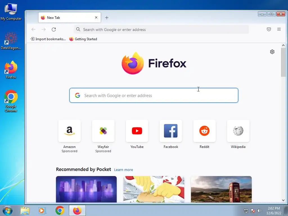This screenshot has width=288, height=216.
Task: Select My Computer desktop icon
Action: coord(11,12)
